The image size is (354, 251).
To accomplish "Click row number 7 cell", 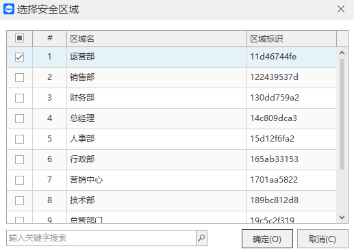I will point(50,180).
